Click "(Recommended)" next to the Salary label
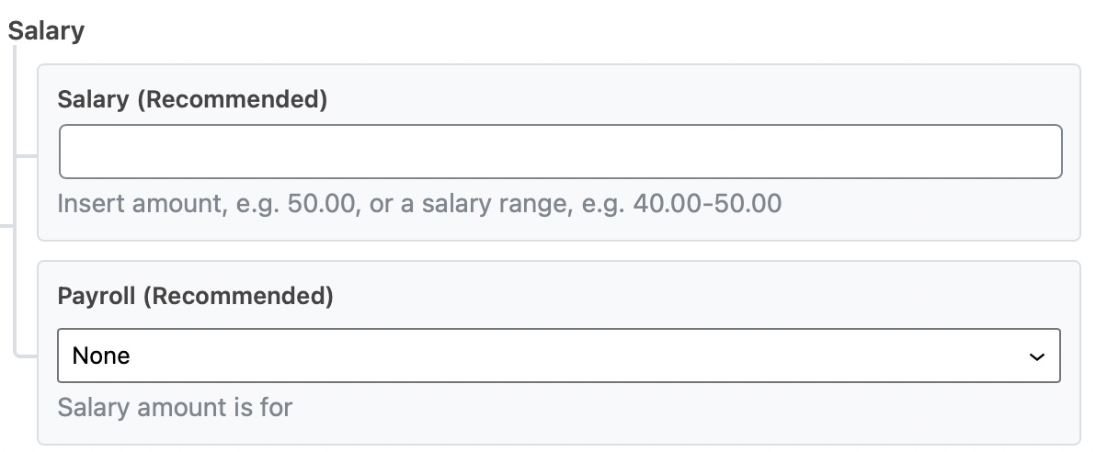The width and height of the screenshot is (1096, 452). [232, 99]
